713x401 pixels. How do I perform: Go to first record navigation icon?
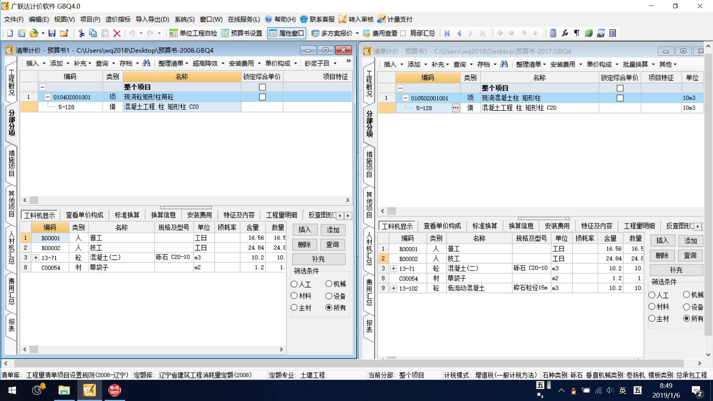(x=447, y=33)
